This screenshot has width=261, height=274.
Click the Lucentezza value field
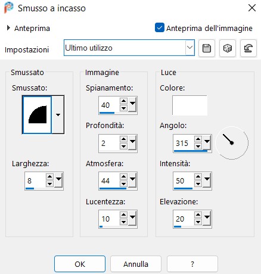(x=109, y=219)
